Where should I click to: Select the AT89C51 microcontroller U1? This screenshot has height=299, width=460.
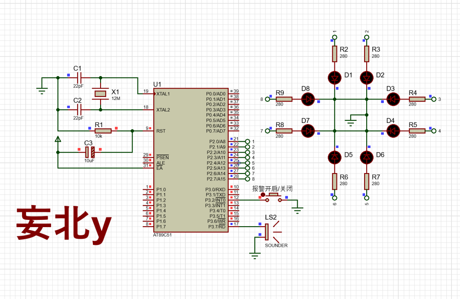pyautogui.click(x=191, y=160)
